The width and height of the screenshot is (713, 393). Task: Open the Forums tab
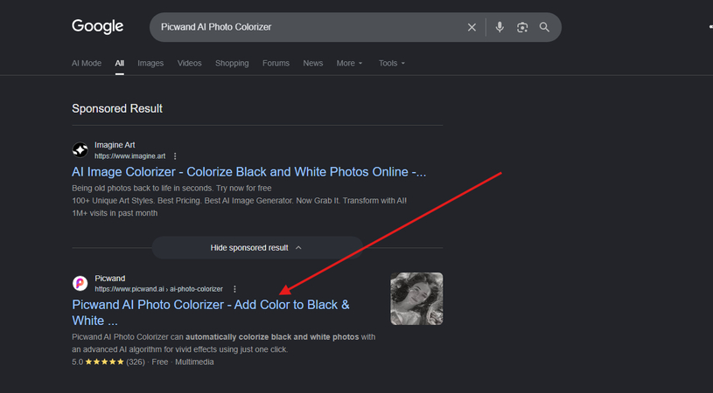click(276, 63)
